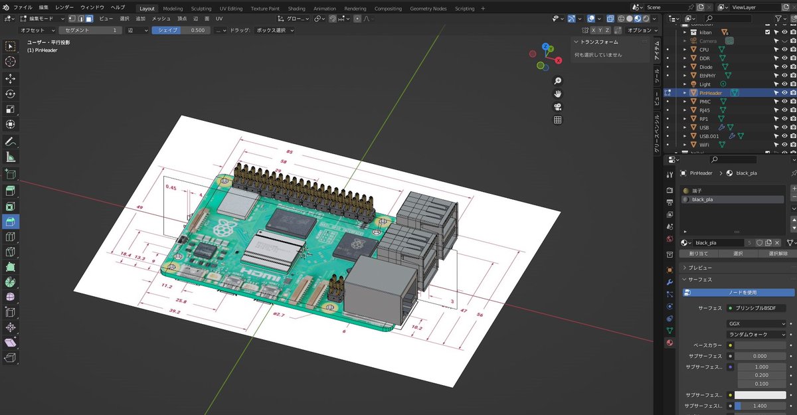This screenshot has width=797, height=415.
Task: Select the Spin tool
Action: click(x=11, y=282)
